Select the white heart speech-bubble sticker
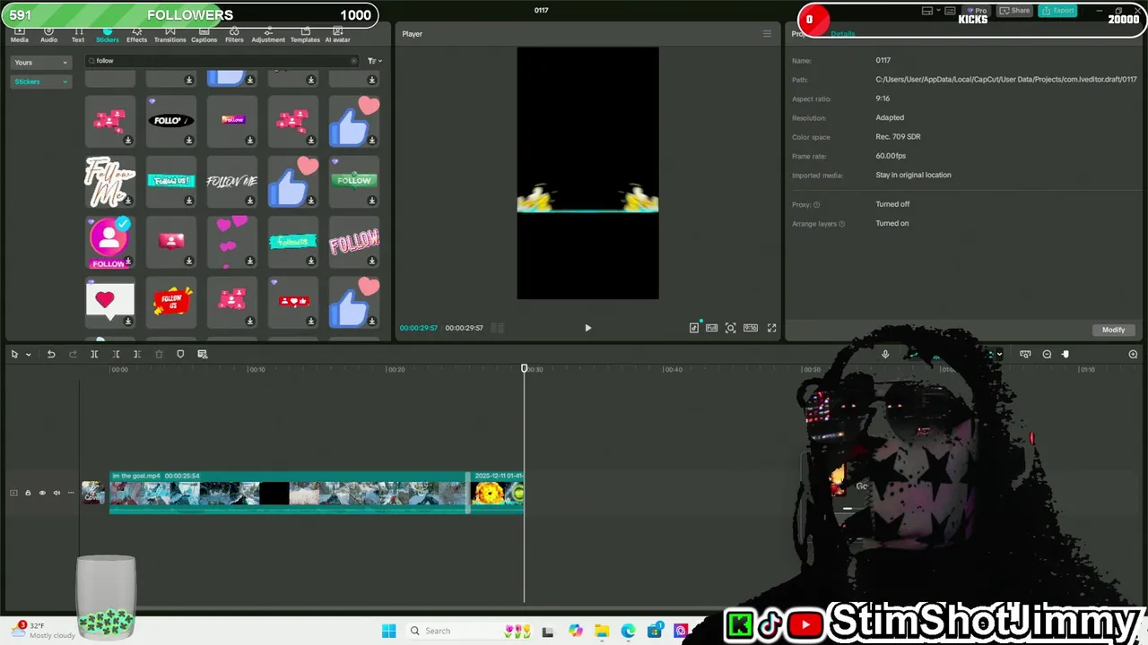1148x645 pixels. tap(109, 302)
